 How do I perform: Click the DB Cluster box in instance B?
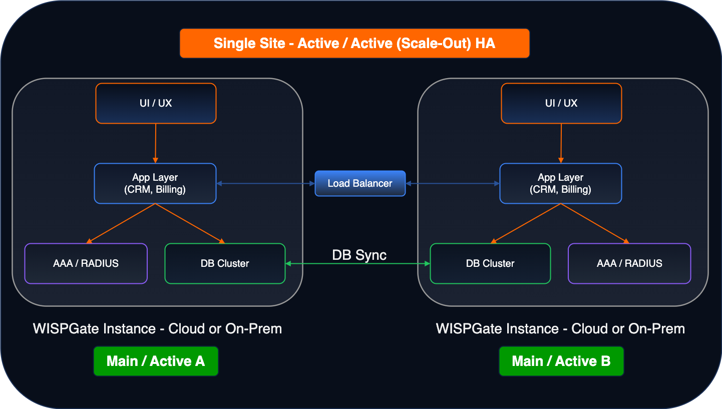tap(490, 263)
